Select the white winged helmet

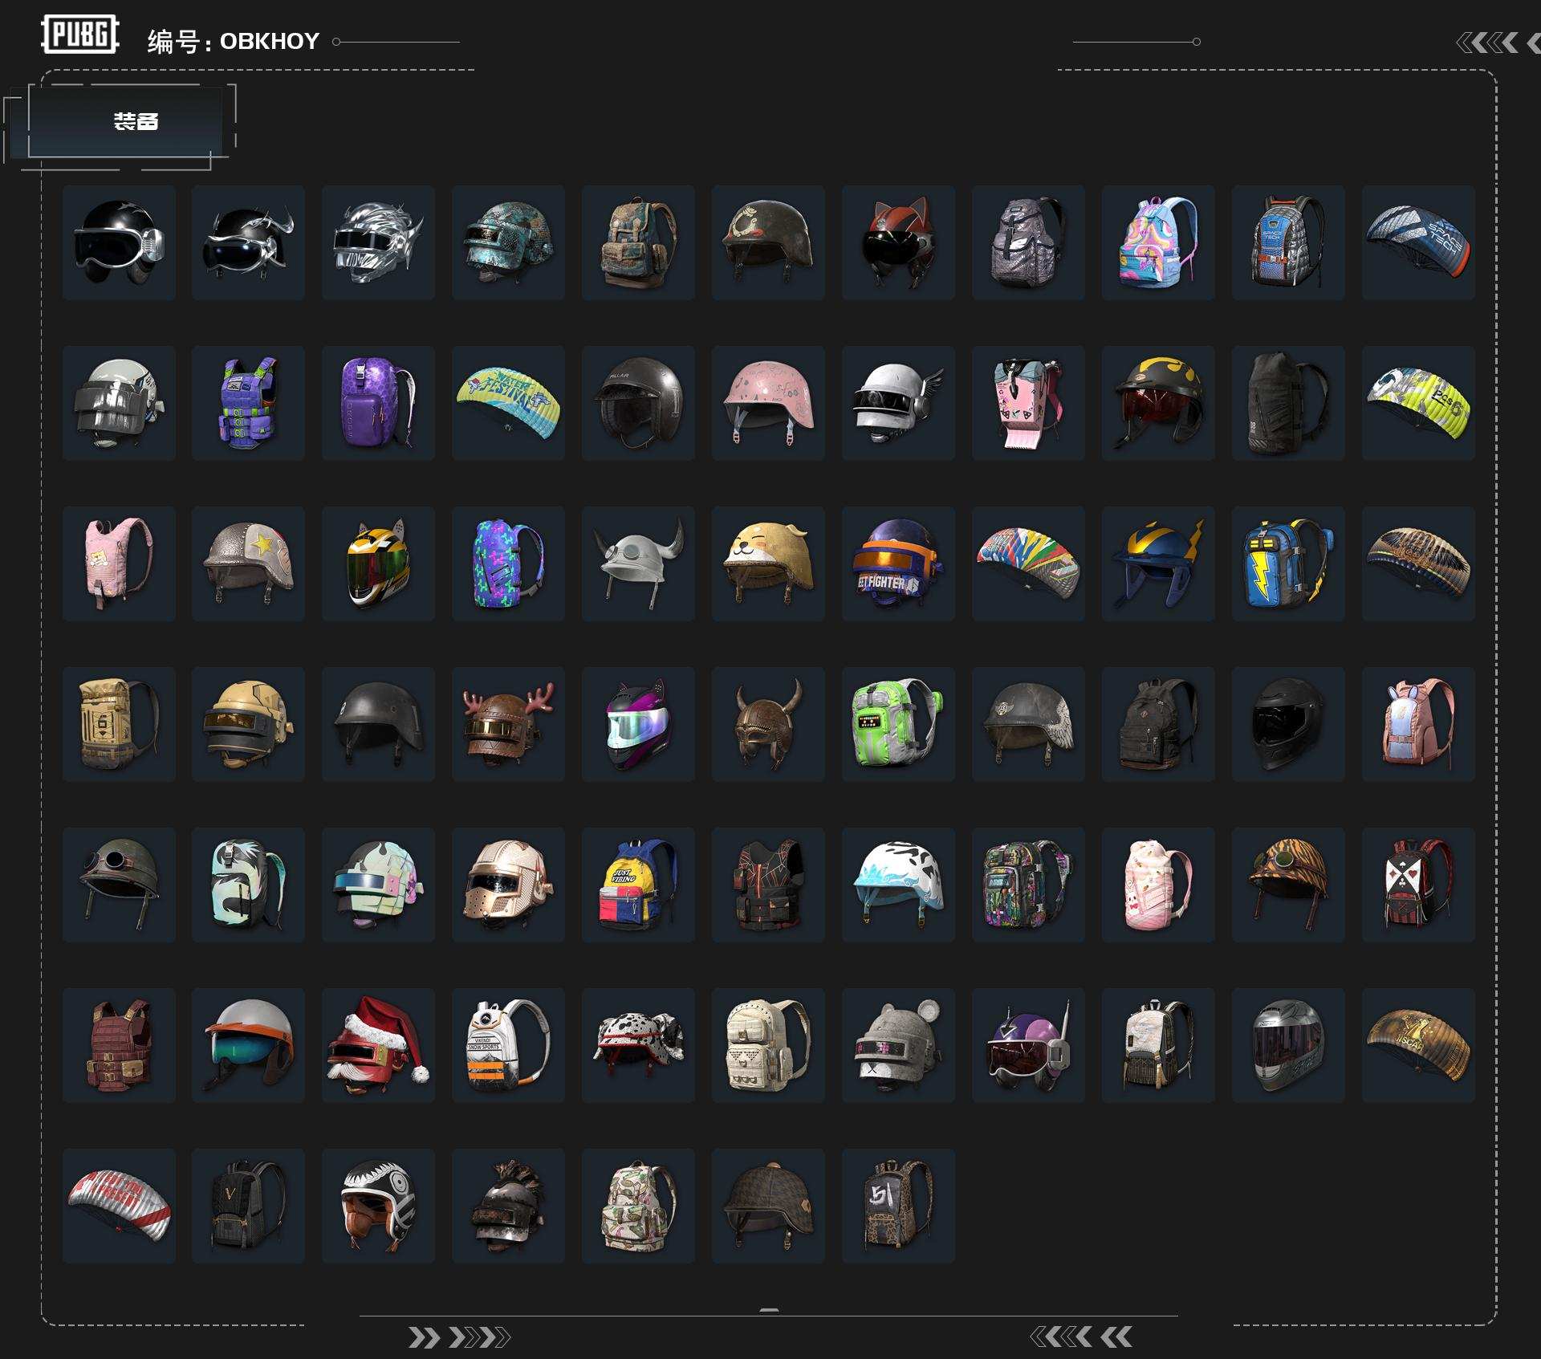(898, 403)
